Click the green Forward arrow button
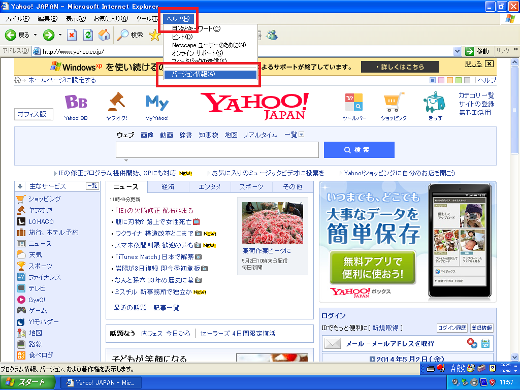Viewport: 520px width, 390px height. coord(49,35)
